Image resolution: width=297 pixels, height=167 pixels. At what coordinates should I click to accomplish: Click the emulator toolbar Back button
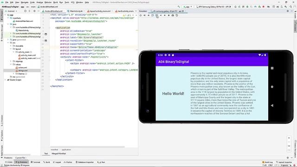pos(161,15)
